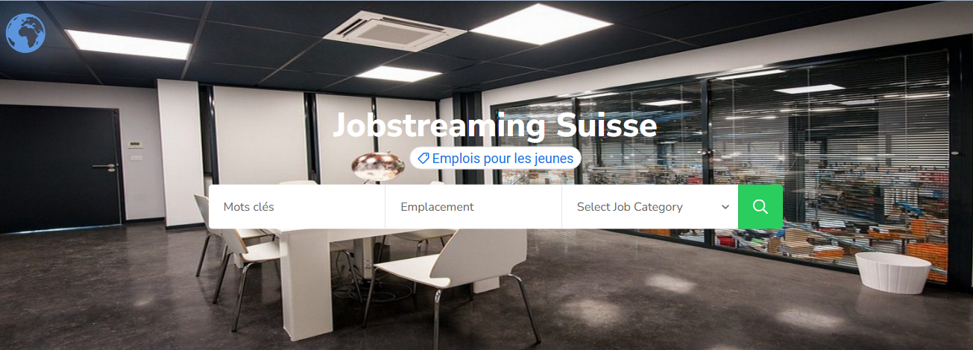Click the tag icon beside Emplois pour les jeunes
The height and width of the screenshot is (350, 973).
(x=423, y=158)
